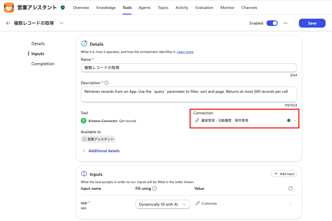Click the Description text area
The width and height of the screenshot is (332, 221).
[189, 94]
